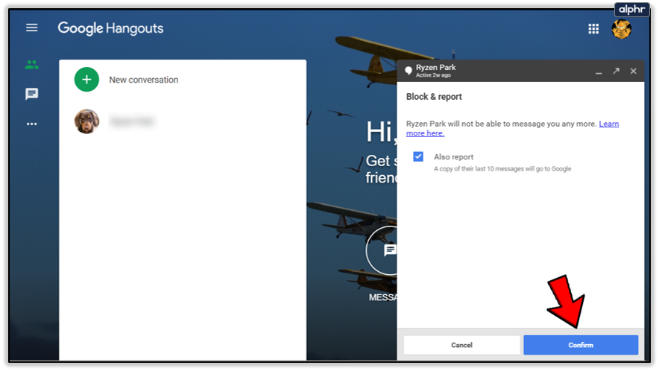Cancel the block and report dialog
This screenshot has width=659, height=371.
point(461,345)
